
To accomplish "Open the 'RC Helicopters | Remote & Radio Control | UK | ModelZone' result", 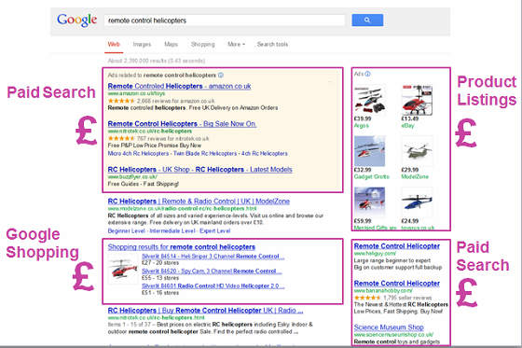I will tap(199, 202).
